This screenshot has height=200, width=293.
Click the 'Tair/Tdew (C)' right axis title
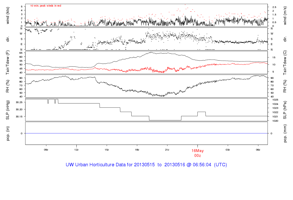click(x=285, y=63)
